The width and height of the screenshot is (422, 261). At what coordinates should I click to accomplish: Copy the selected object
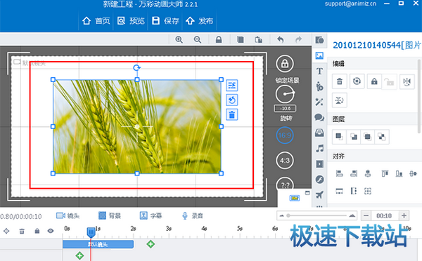pyautogui.click(x=241, y=40)
